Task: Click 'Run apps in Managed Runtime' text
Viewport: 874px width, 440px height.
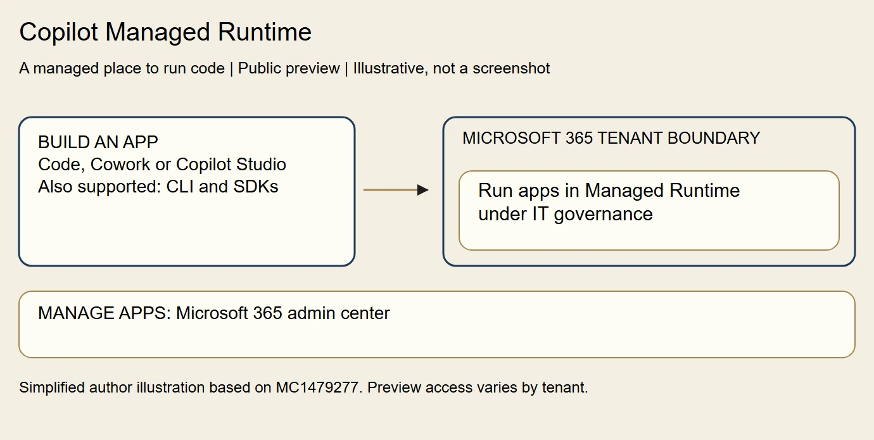Action: coord(609,191)
